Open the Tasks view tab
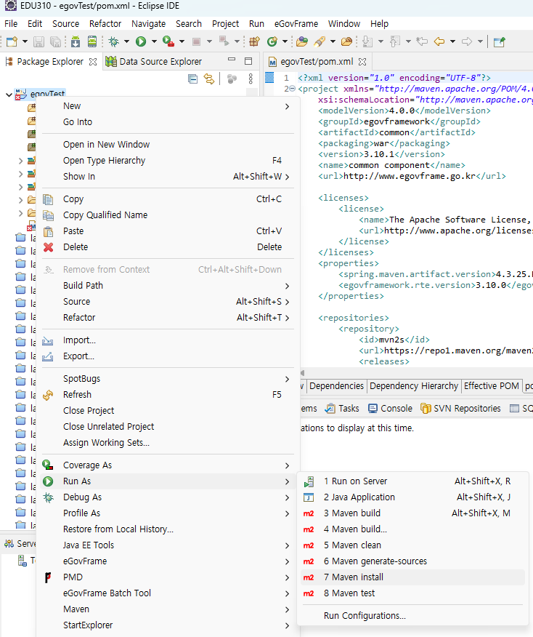Image resolution: width=533 pixels, height=637 pixels. [342, 409]
